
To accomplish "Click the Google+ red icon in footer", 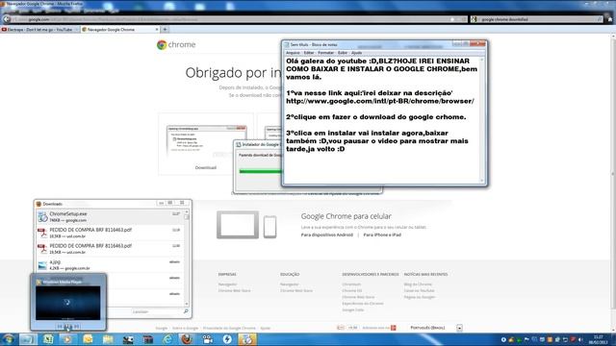I will tap(394, 328).
